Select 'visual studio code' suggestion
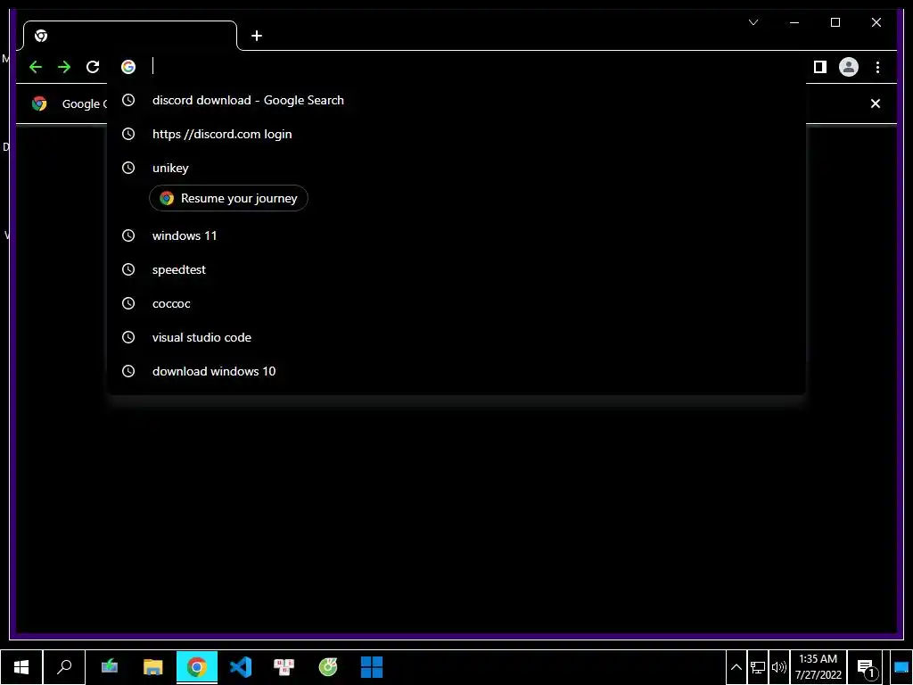The image size is (913, 685). point(456,337)
